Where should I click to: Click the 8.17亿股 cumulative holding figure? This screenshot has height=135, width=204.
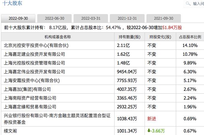pyautogui.click(x=58, y=28)
